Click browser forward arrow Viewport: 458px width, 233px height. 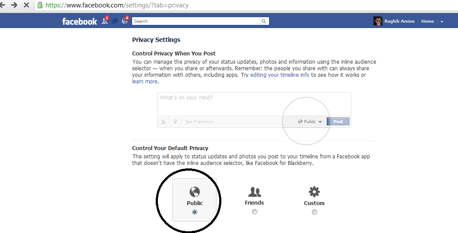coord(14,5)
